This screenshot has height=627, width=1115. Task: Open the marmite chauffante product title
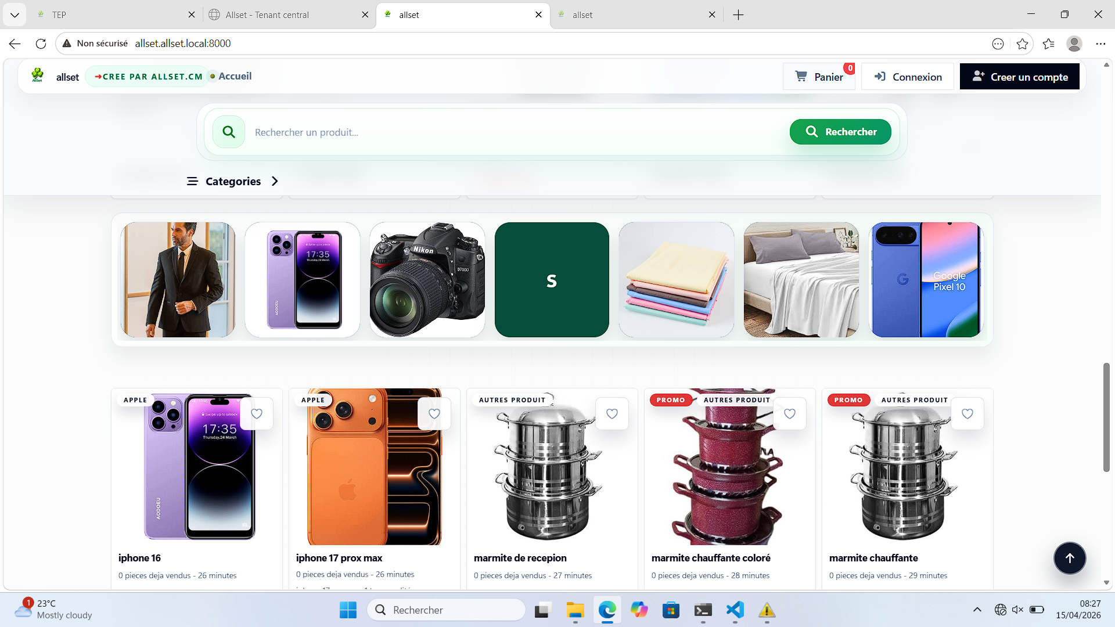click(x=873, y=558)
